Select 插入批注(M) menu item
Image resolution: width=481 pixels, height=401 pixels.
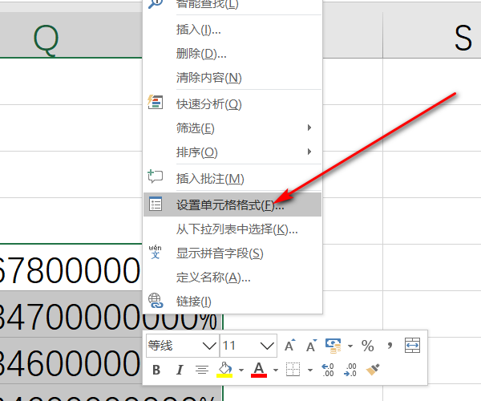pos(232,179)
